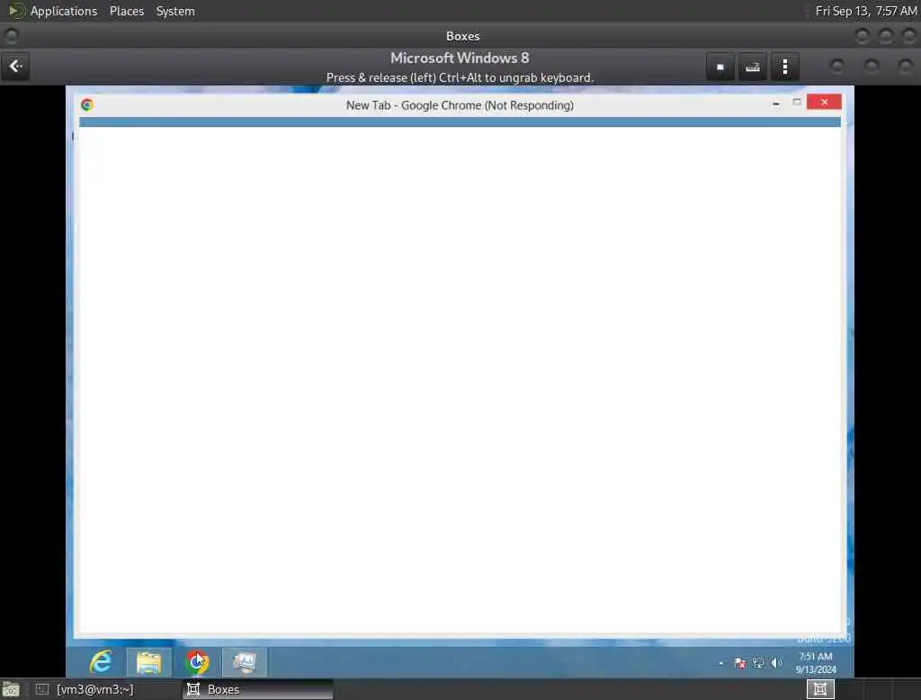
Task: Click the Chrome icon in the window title bar
Action: click(x=87, y=104)
